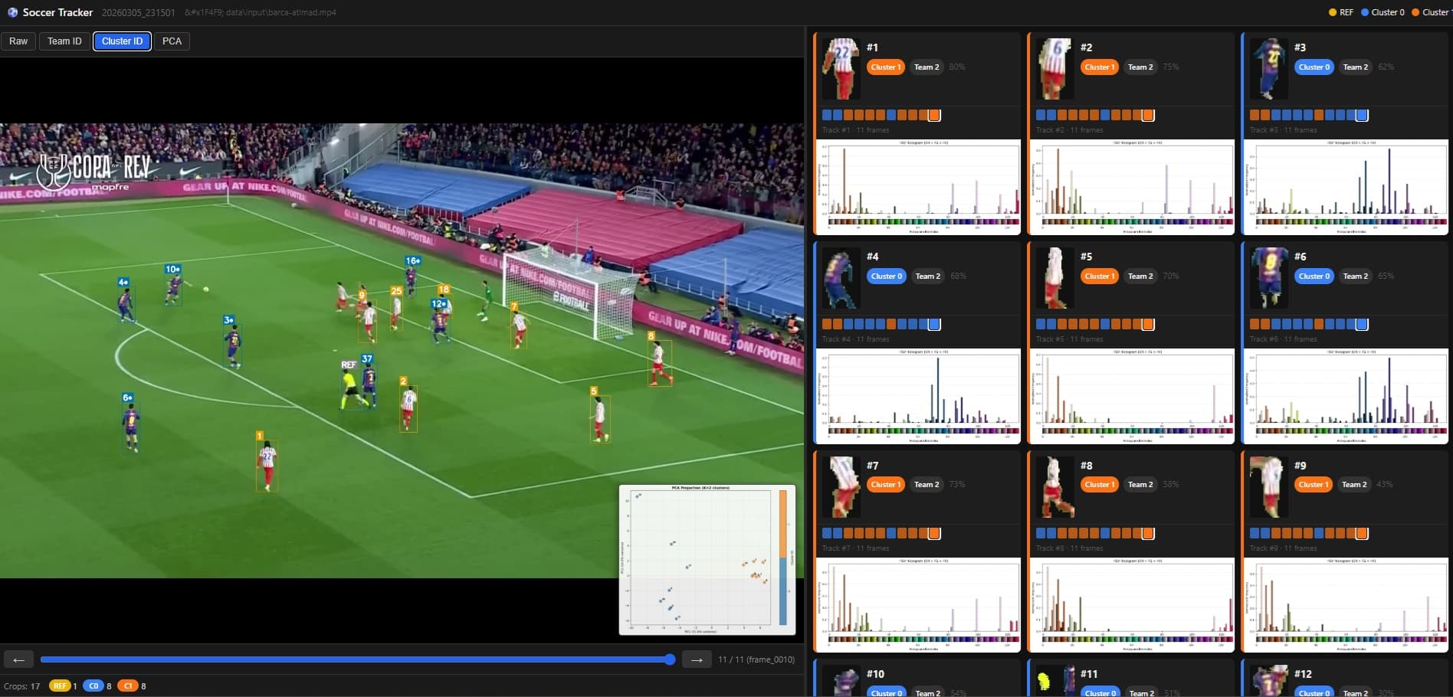Click the Cluster 0 legend dot at top right
1453x697 pixels.
pos(1365,12)
